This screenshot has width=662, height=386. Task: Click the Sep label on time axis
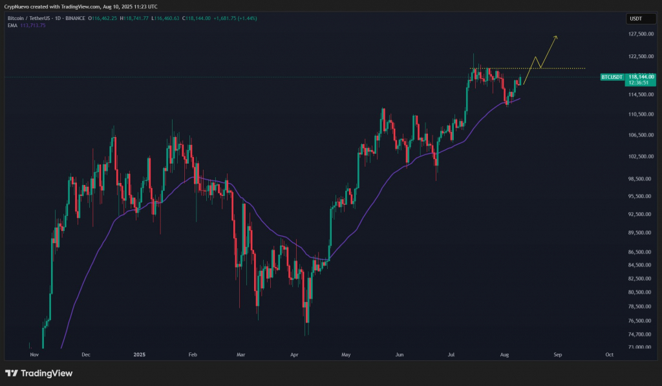558,355
